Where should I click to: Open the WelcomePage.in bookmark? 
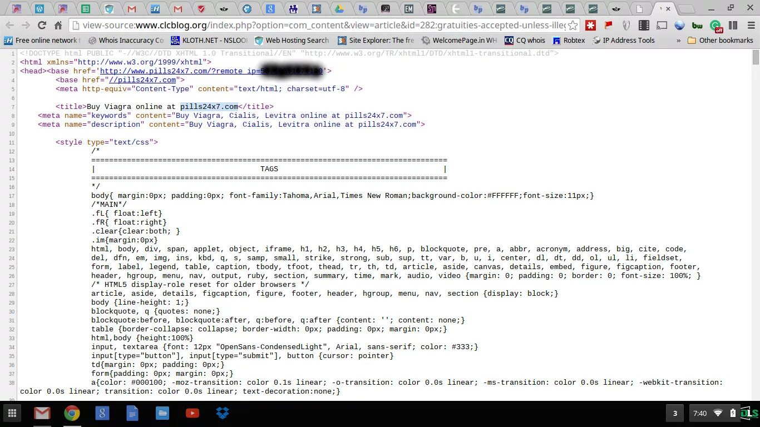tap(459, 41)
